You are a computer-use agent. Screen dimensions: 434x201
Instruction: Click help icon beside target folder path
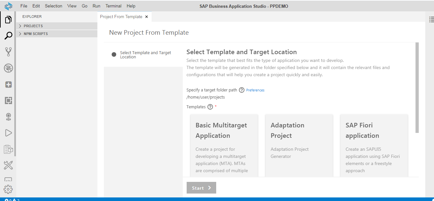click(242, 90)
